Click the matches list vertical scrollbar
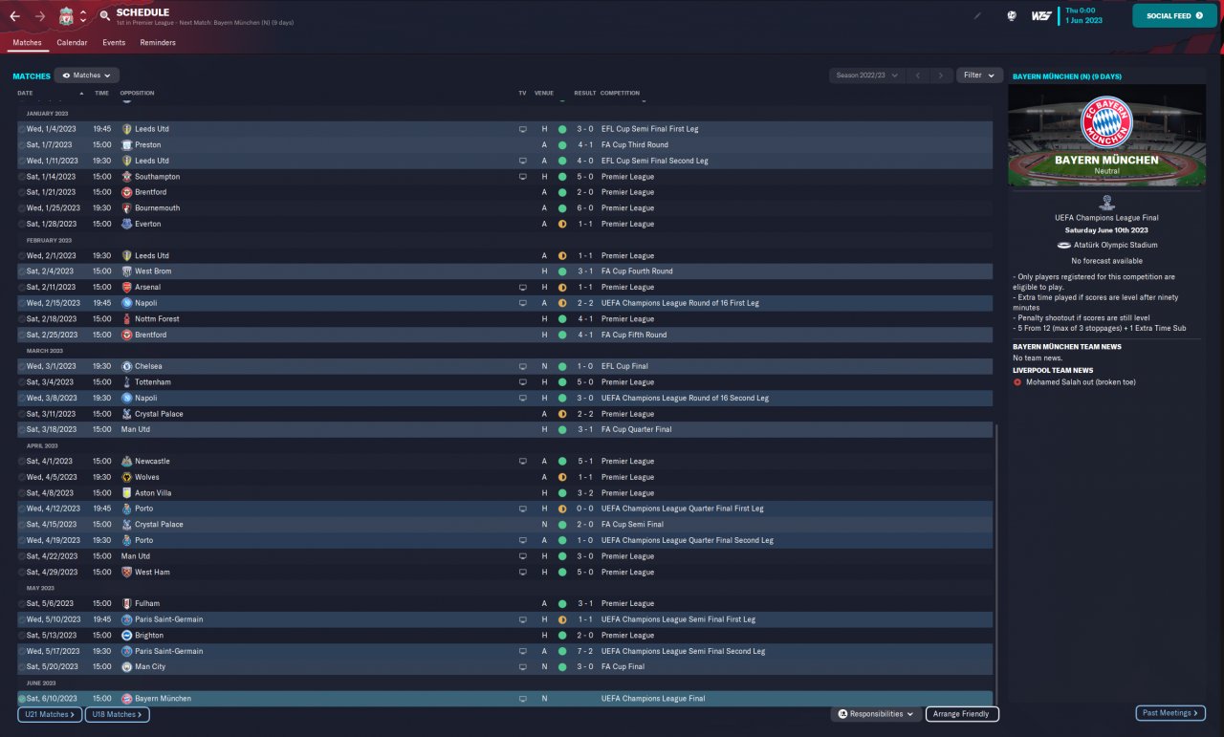Image resolution: width=1224 pixels, height=737 pixels. [x=994, y=564]
